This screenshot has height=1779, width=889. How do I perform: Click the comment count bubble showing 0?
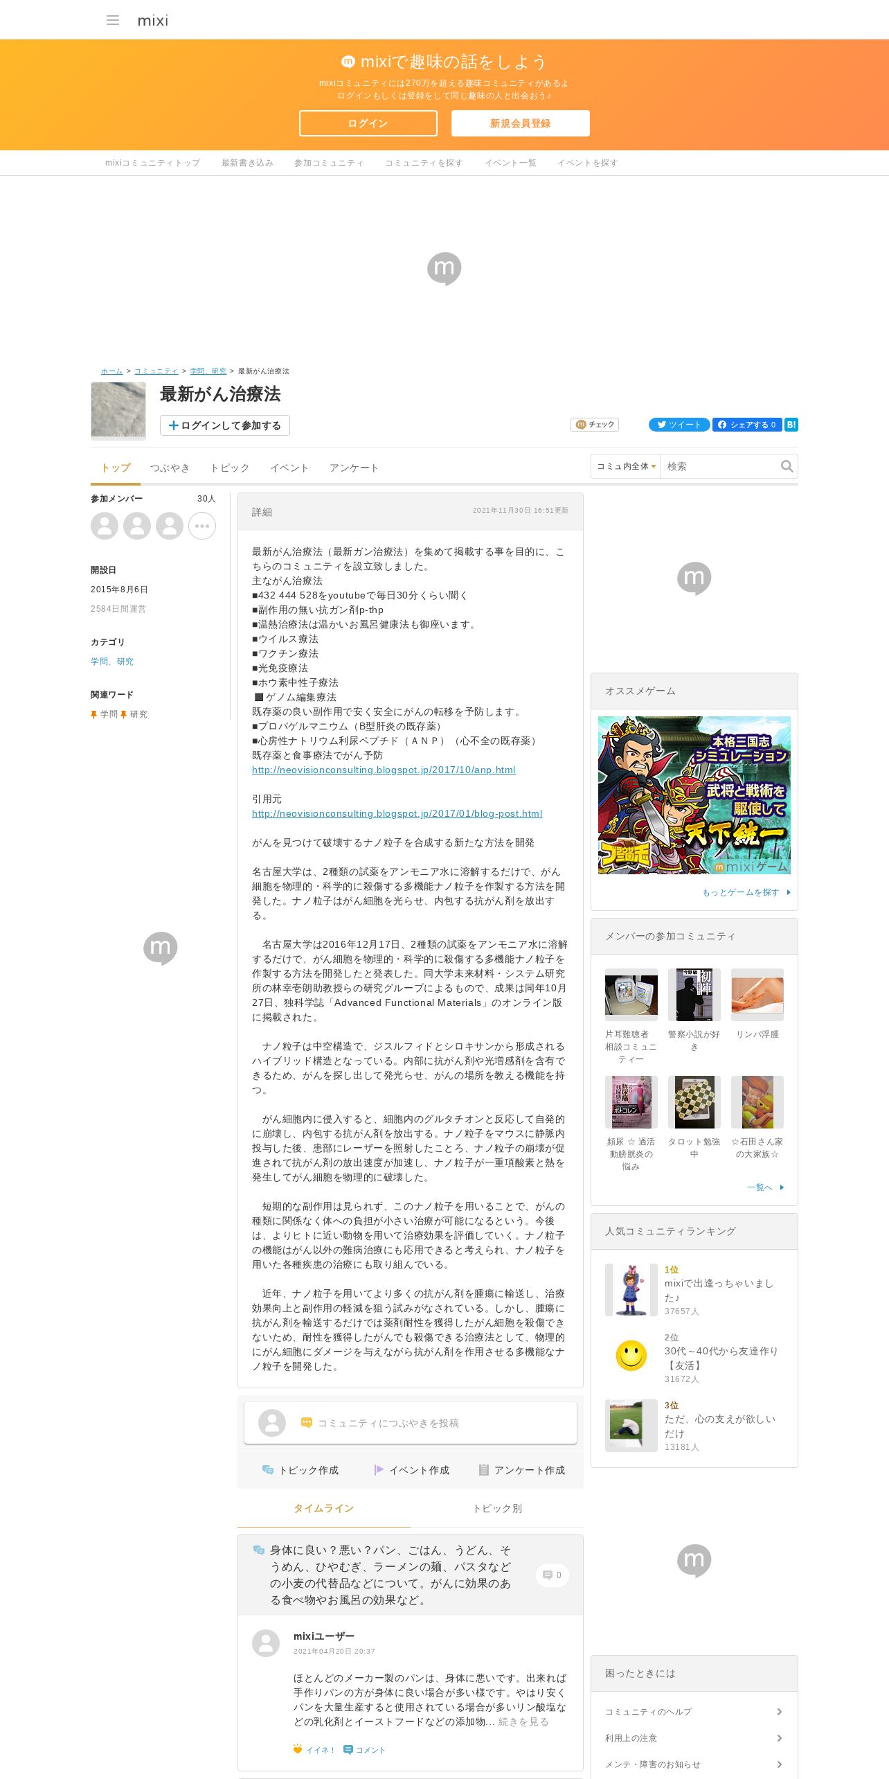click(x=553, y=1575)
